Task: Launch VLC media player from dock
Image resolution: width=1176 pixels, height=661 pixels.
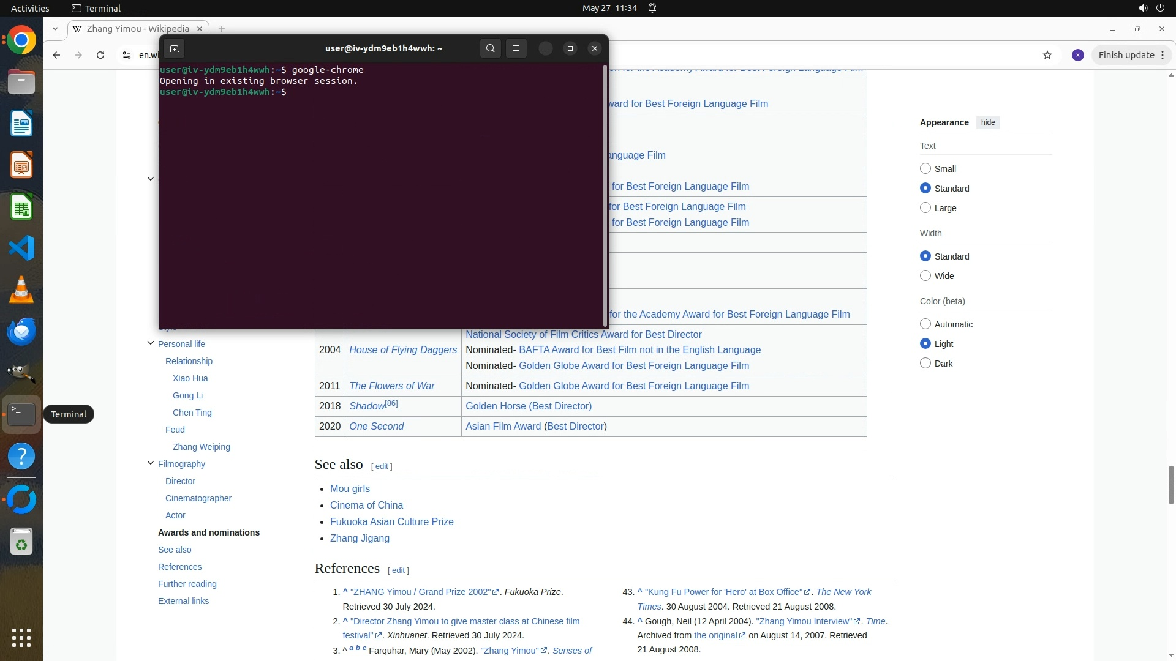Action: 21,289
